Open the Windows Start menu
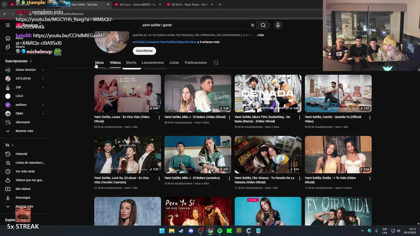 (x=162, y=231)
